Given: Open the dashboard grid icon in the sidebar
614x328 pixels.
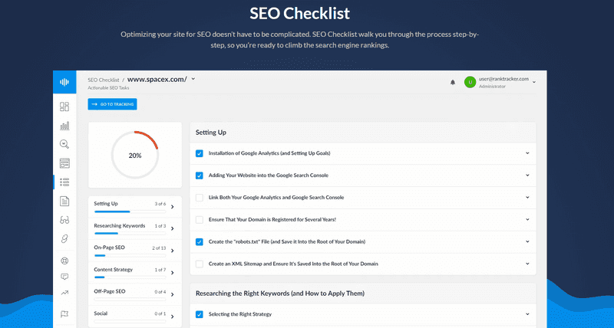Looking at the screenshot, I should coord(64,107).
